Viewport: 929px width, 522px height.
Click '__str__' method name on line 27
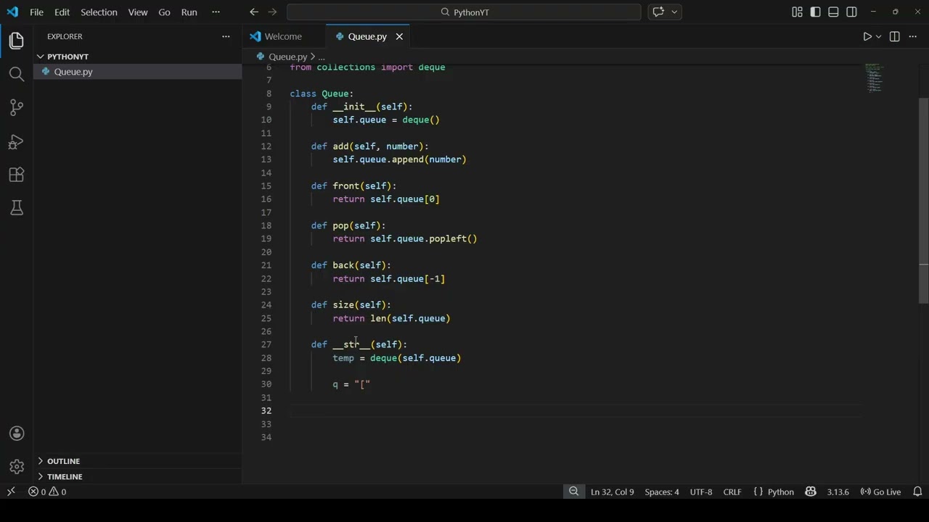[351, 344]
